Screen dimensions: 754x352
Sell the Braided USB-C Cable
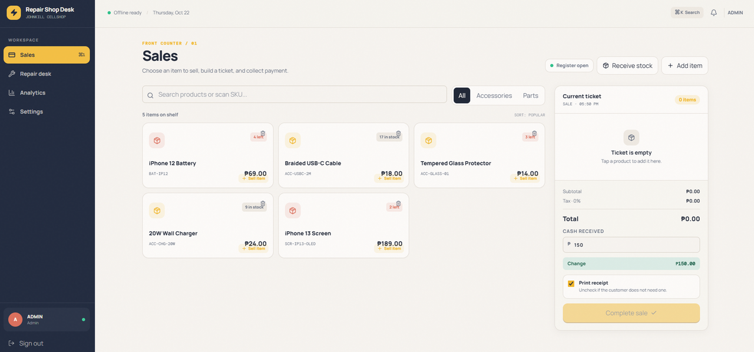[x=389, y=178]
